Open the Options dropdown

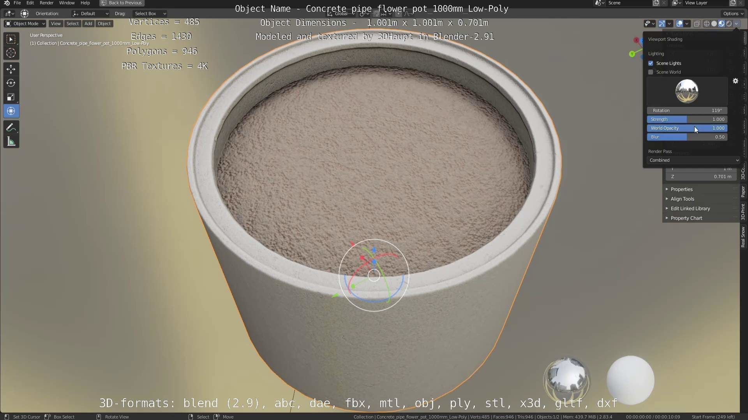click(x=733, y=14)
